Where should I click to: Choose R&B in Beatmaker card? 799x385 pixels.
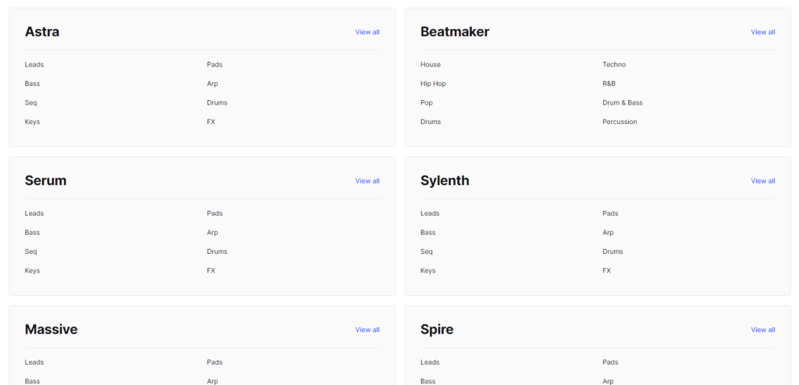pos(609,84)
